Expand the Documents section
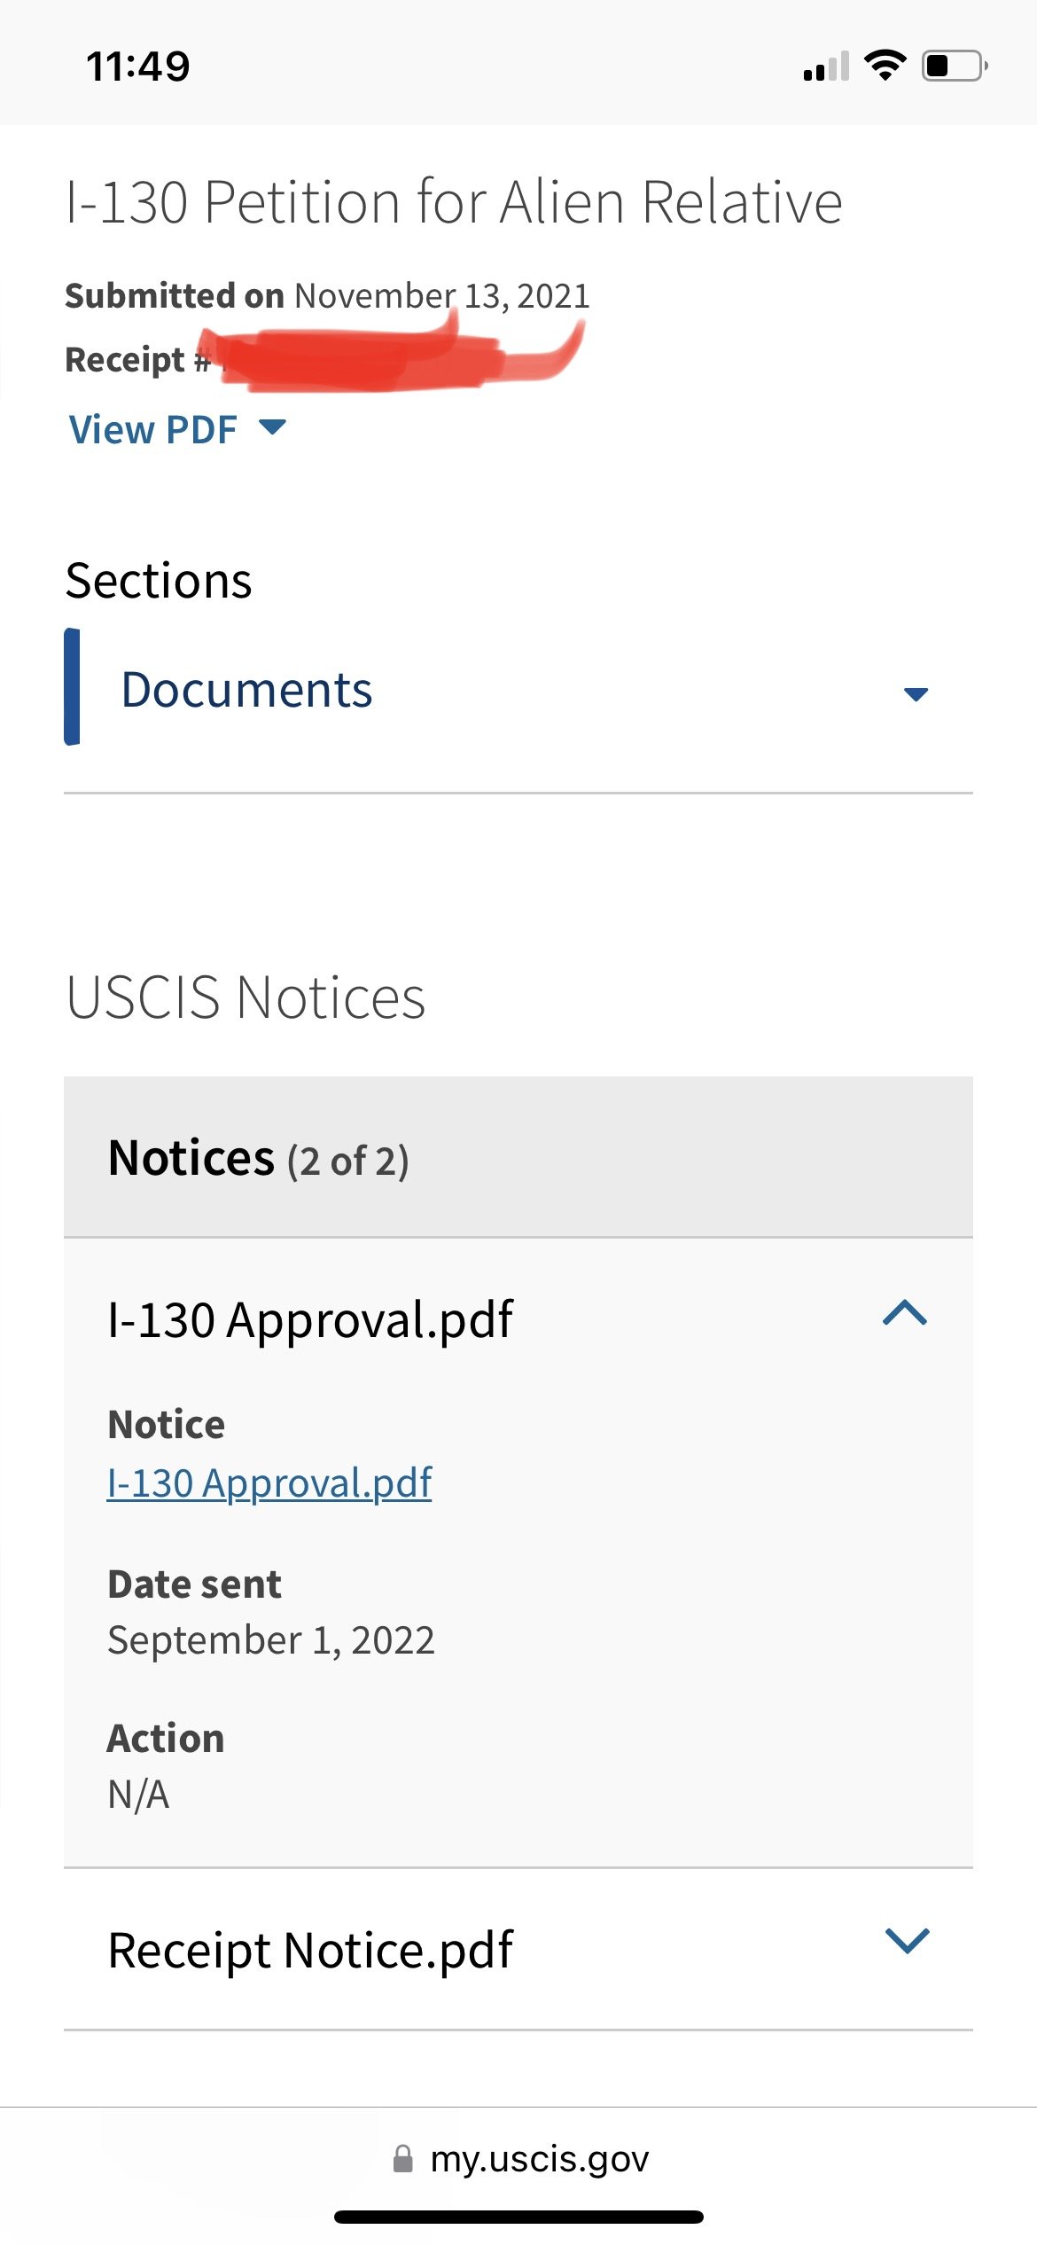This screenshot has width=1037, height=2245. coord(518,689)
